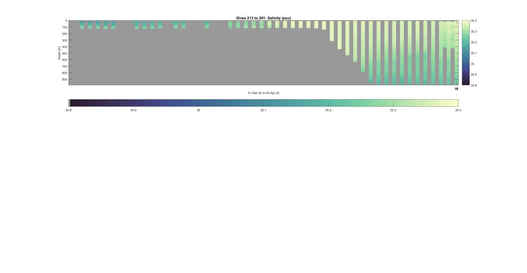Screen dimensions: 527x273
Task: Click the horizontal colorbar gradient strip
Action: (x=263, y=103)
